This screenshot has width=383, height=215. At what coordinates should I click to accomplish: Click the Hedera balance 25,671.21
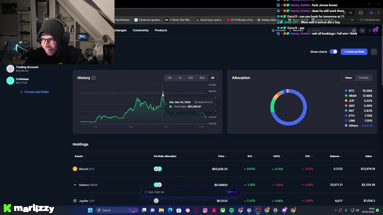tap(336, 185)
